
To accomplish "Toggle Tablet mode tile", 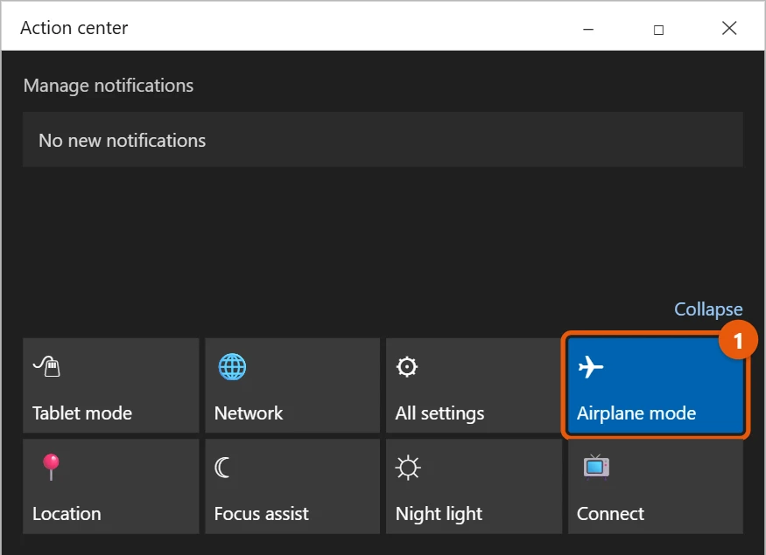I will coord(111,385).
